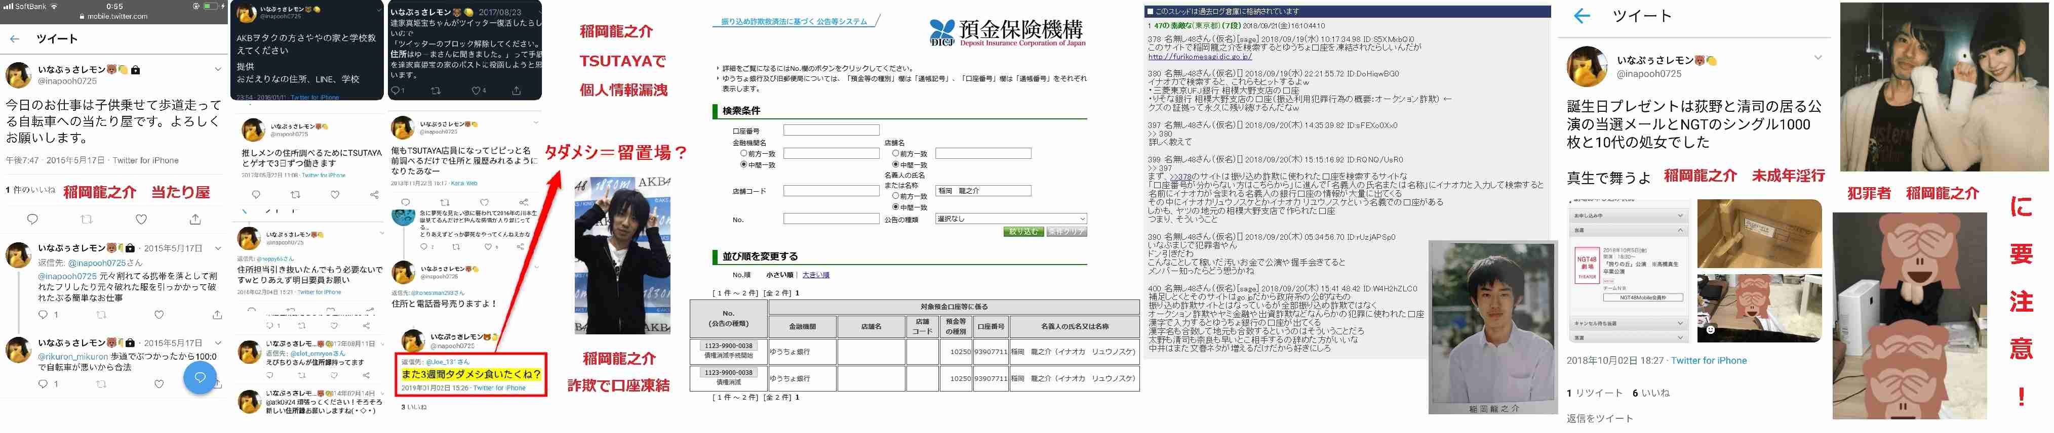Open Twitter for iPhone link dated 2018年10月02日
2054x433 pixels.
(x=1709, y=361)
